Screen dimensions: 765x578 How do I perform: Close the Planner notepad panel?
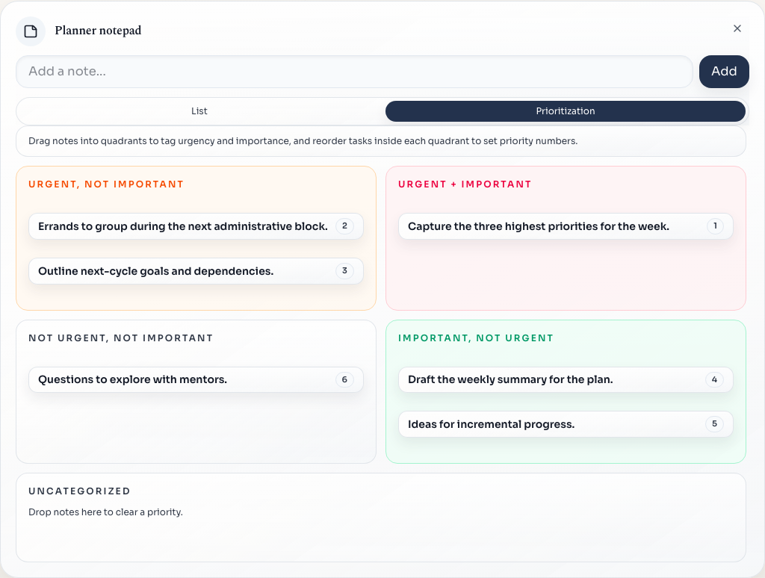coord(737,28)
